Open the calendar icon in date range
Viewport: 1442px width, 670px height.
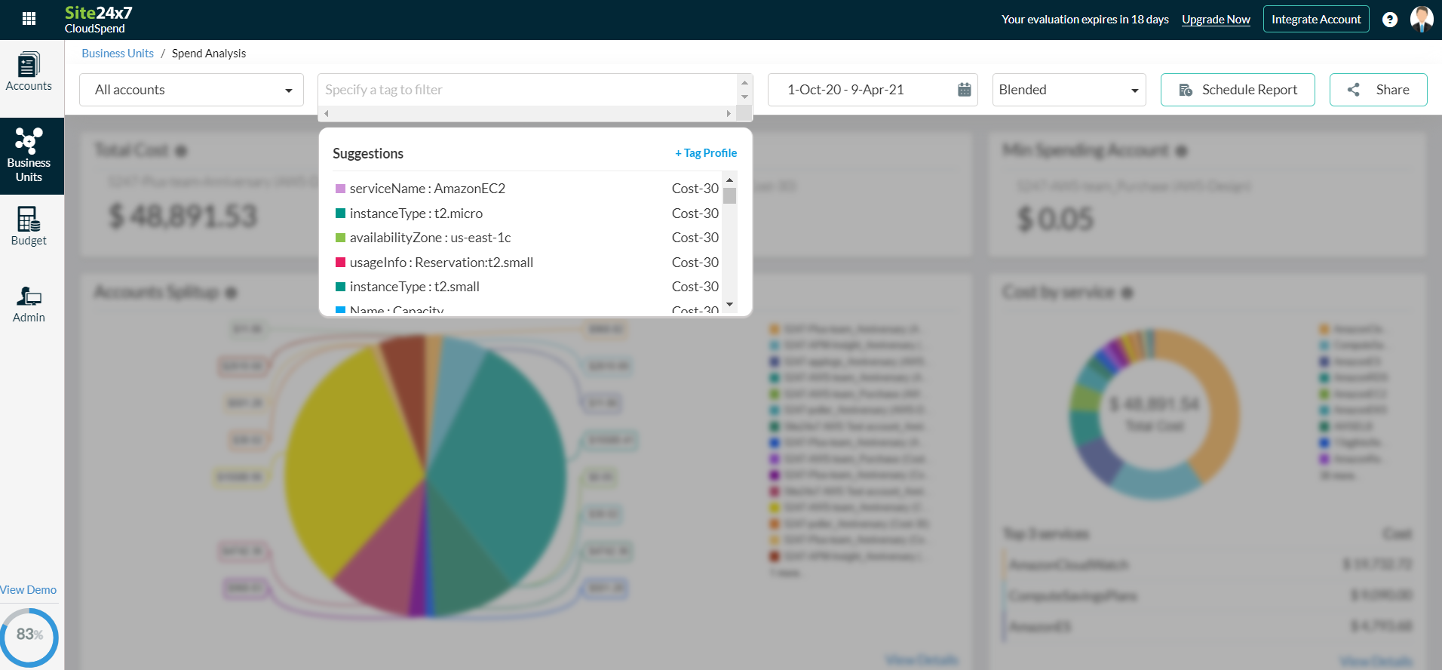[964, 90]
